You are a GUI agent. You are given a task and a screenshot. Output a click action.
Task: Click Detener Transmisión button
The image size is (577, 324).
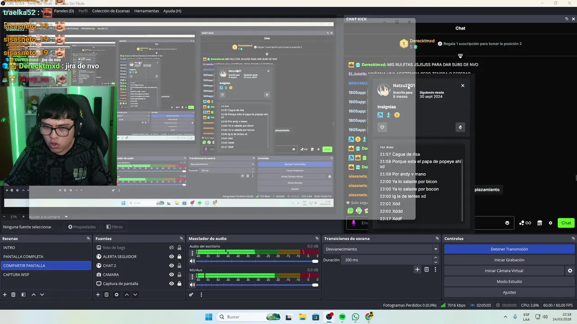click(509, 249)
